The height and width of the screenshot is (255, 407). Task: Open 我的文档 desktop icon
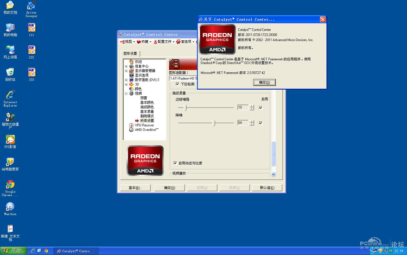point(10,7)
